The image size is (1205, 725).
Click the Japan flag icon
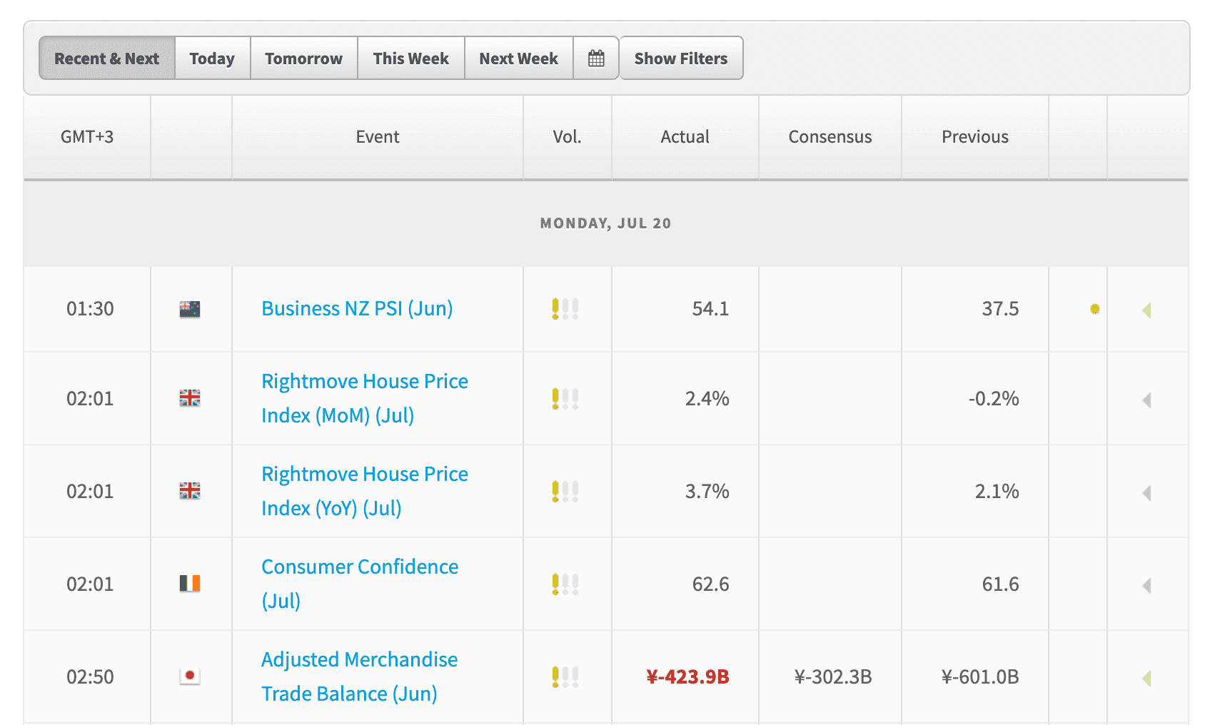(190, 676)
